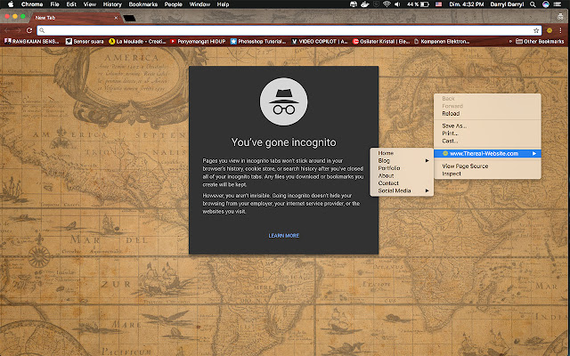Show hidden bookmarks with the overflow chevron
Screen dimensions: 570x356
[510, 42]
